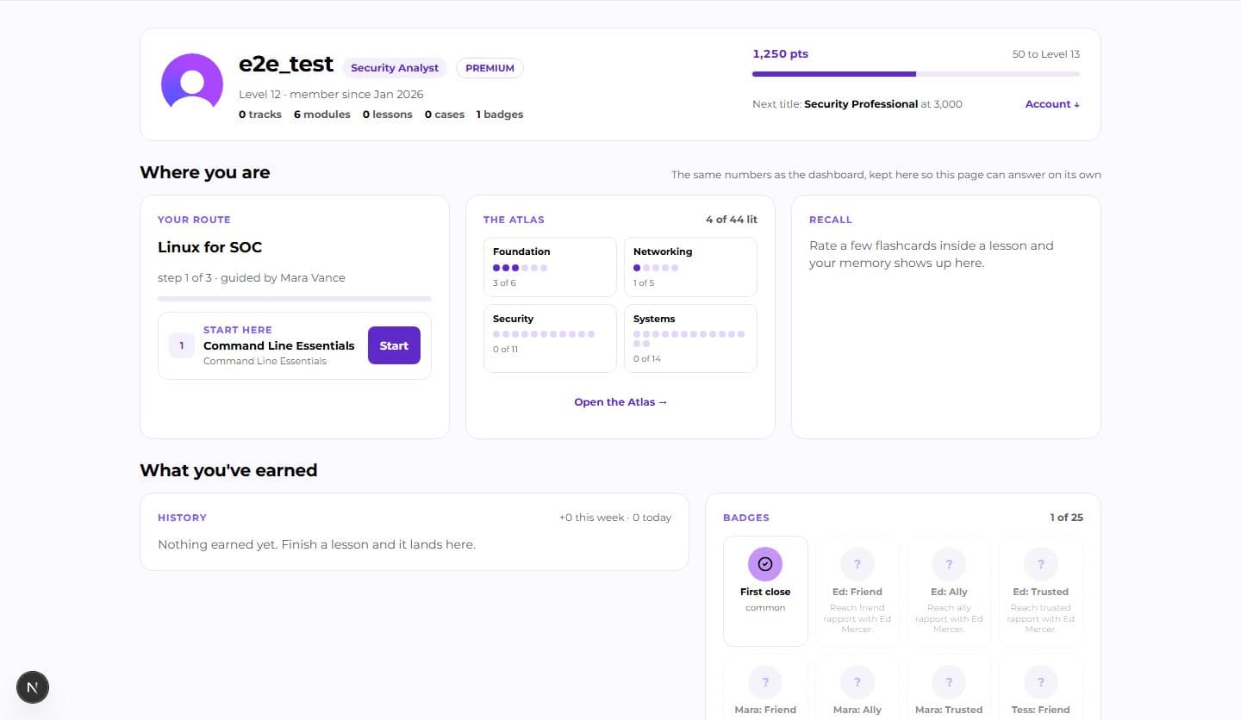Click the Security Analyst title pill
This screenshot has height=720, width=1241.
(x=395, y=68)
